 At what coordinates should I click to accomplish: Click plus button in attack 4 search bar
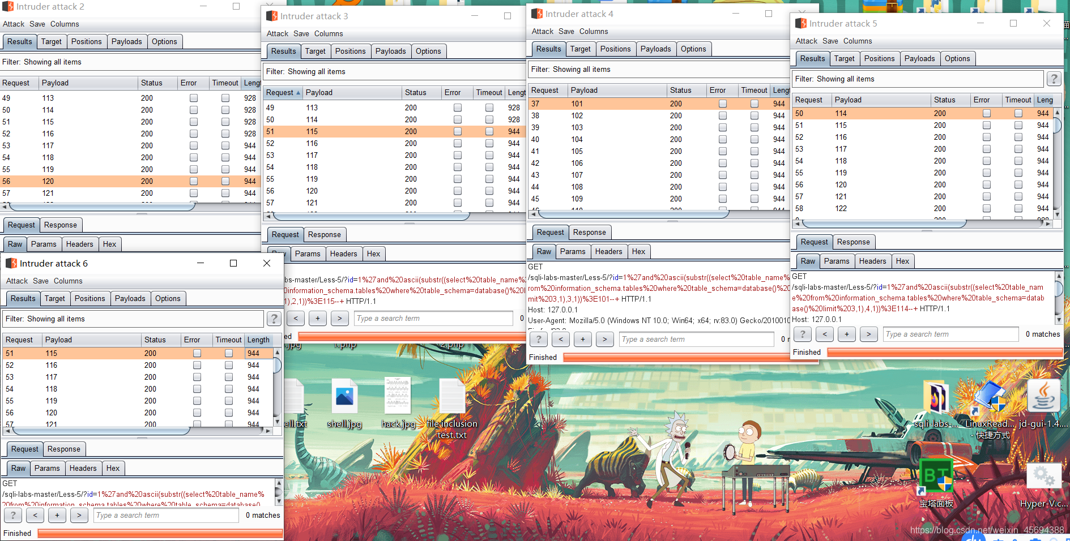tap(583, 339)
